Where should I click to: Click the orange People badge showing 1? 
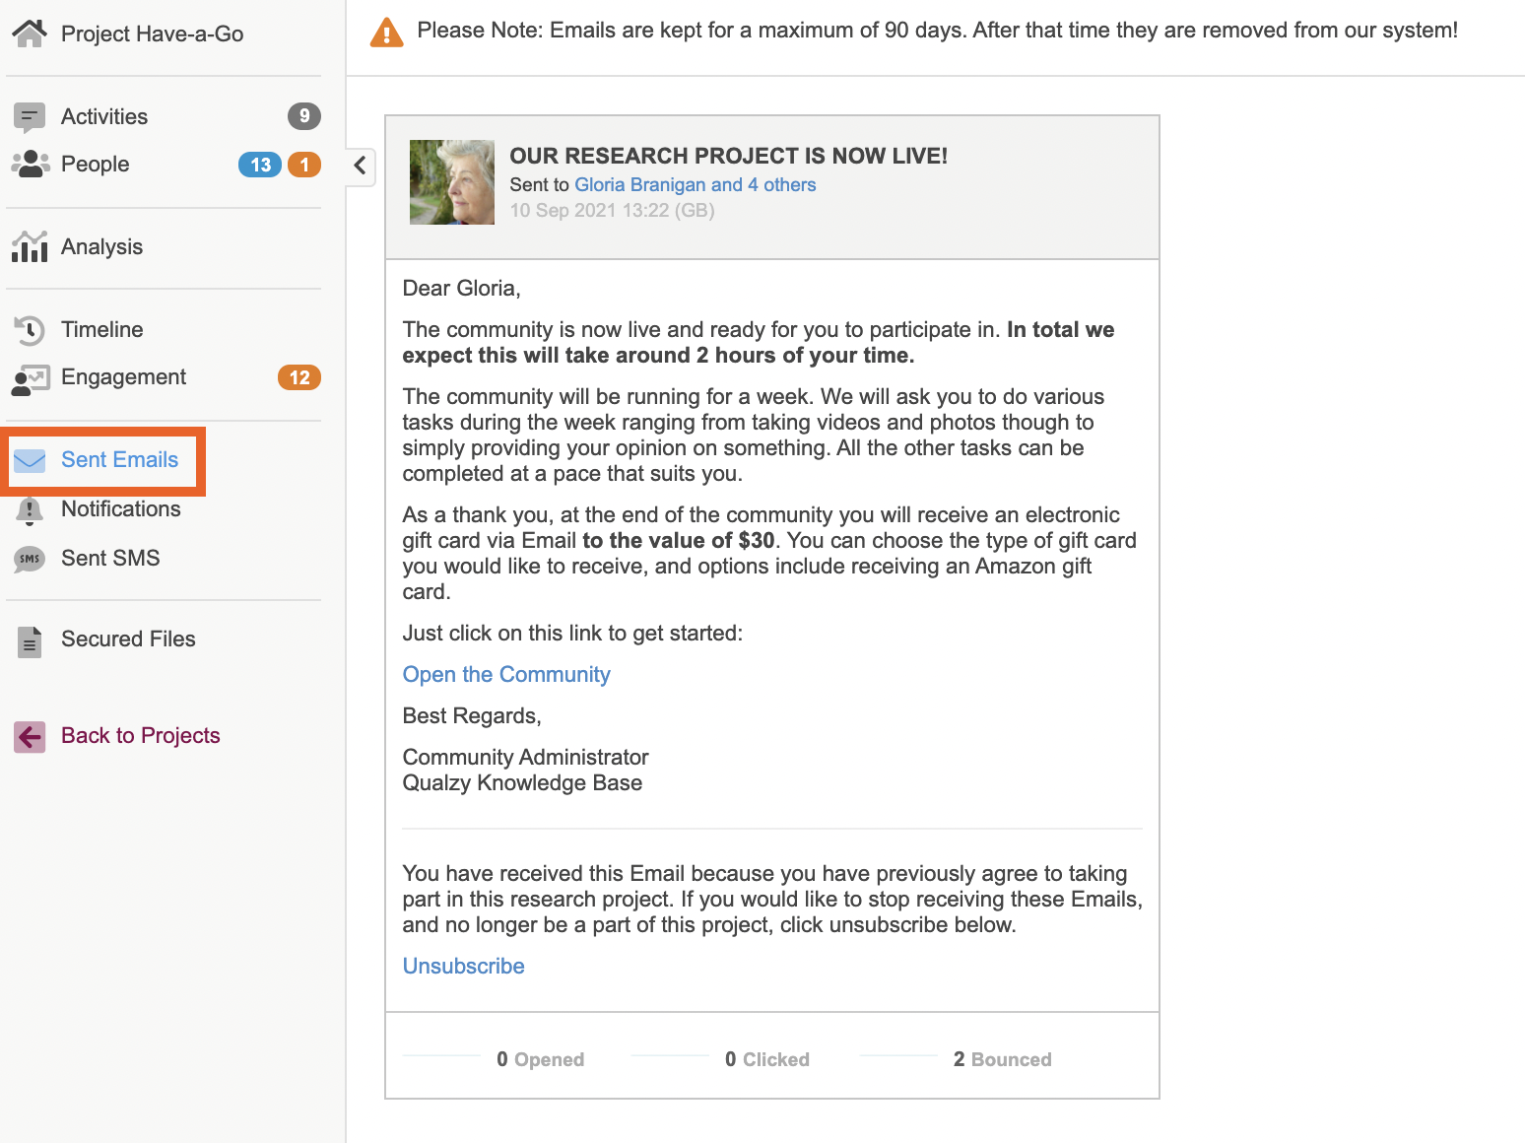pos(304,165)
